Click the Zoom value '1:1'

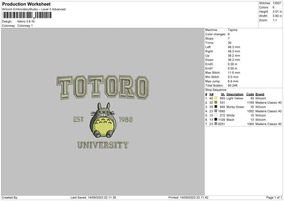tap(275, 20)
